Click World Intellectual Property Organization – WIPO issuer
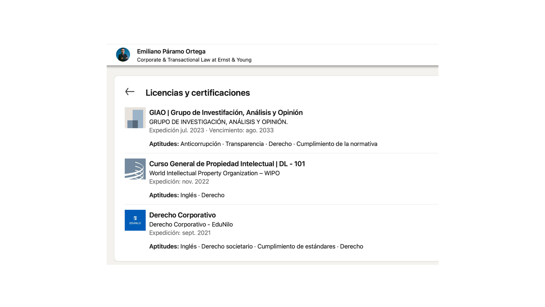Image resolution: width=545 pixels, height=307 pixels. [x=214, y=173]
